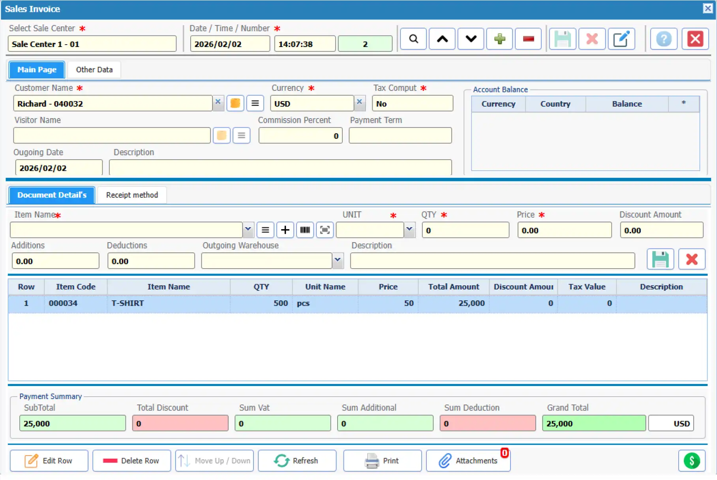Clear the Customer Name field
This screenshot has height=480, width=717.
(x=218, y=102)
